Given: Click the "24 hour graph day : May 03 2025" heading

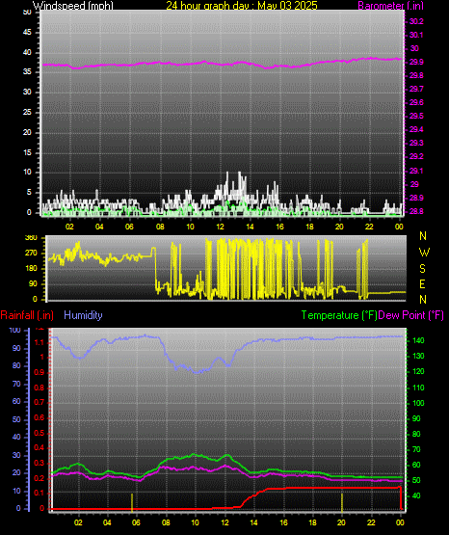Looking at the screenshot, I should point(242,5).
